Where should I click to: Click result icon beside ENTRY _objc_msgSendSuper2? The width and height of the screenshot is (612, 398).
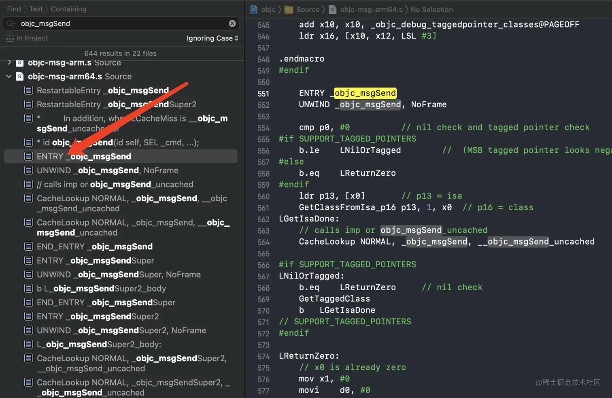tap(29, 316)
